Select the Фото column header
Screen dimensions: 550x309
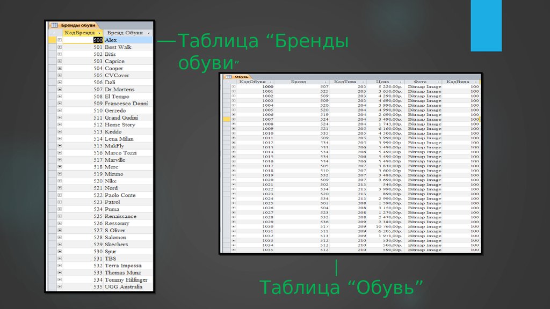click(x=420, y=82)
